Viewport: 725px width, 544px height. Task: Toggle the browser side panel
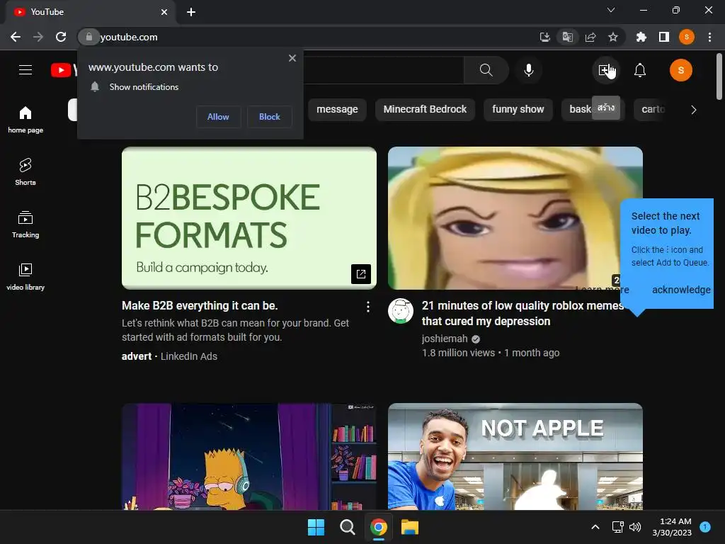click(664, 37)
